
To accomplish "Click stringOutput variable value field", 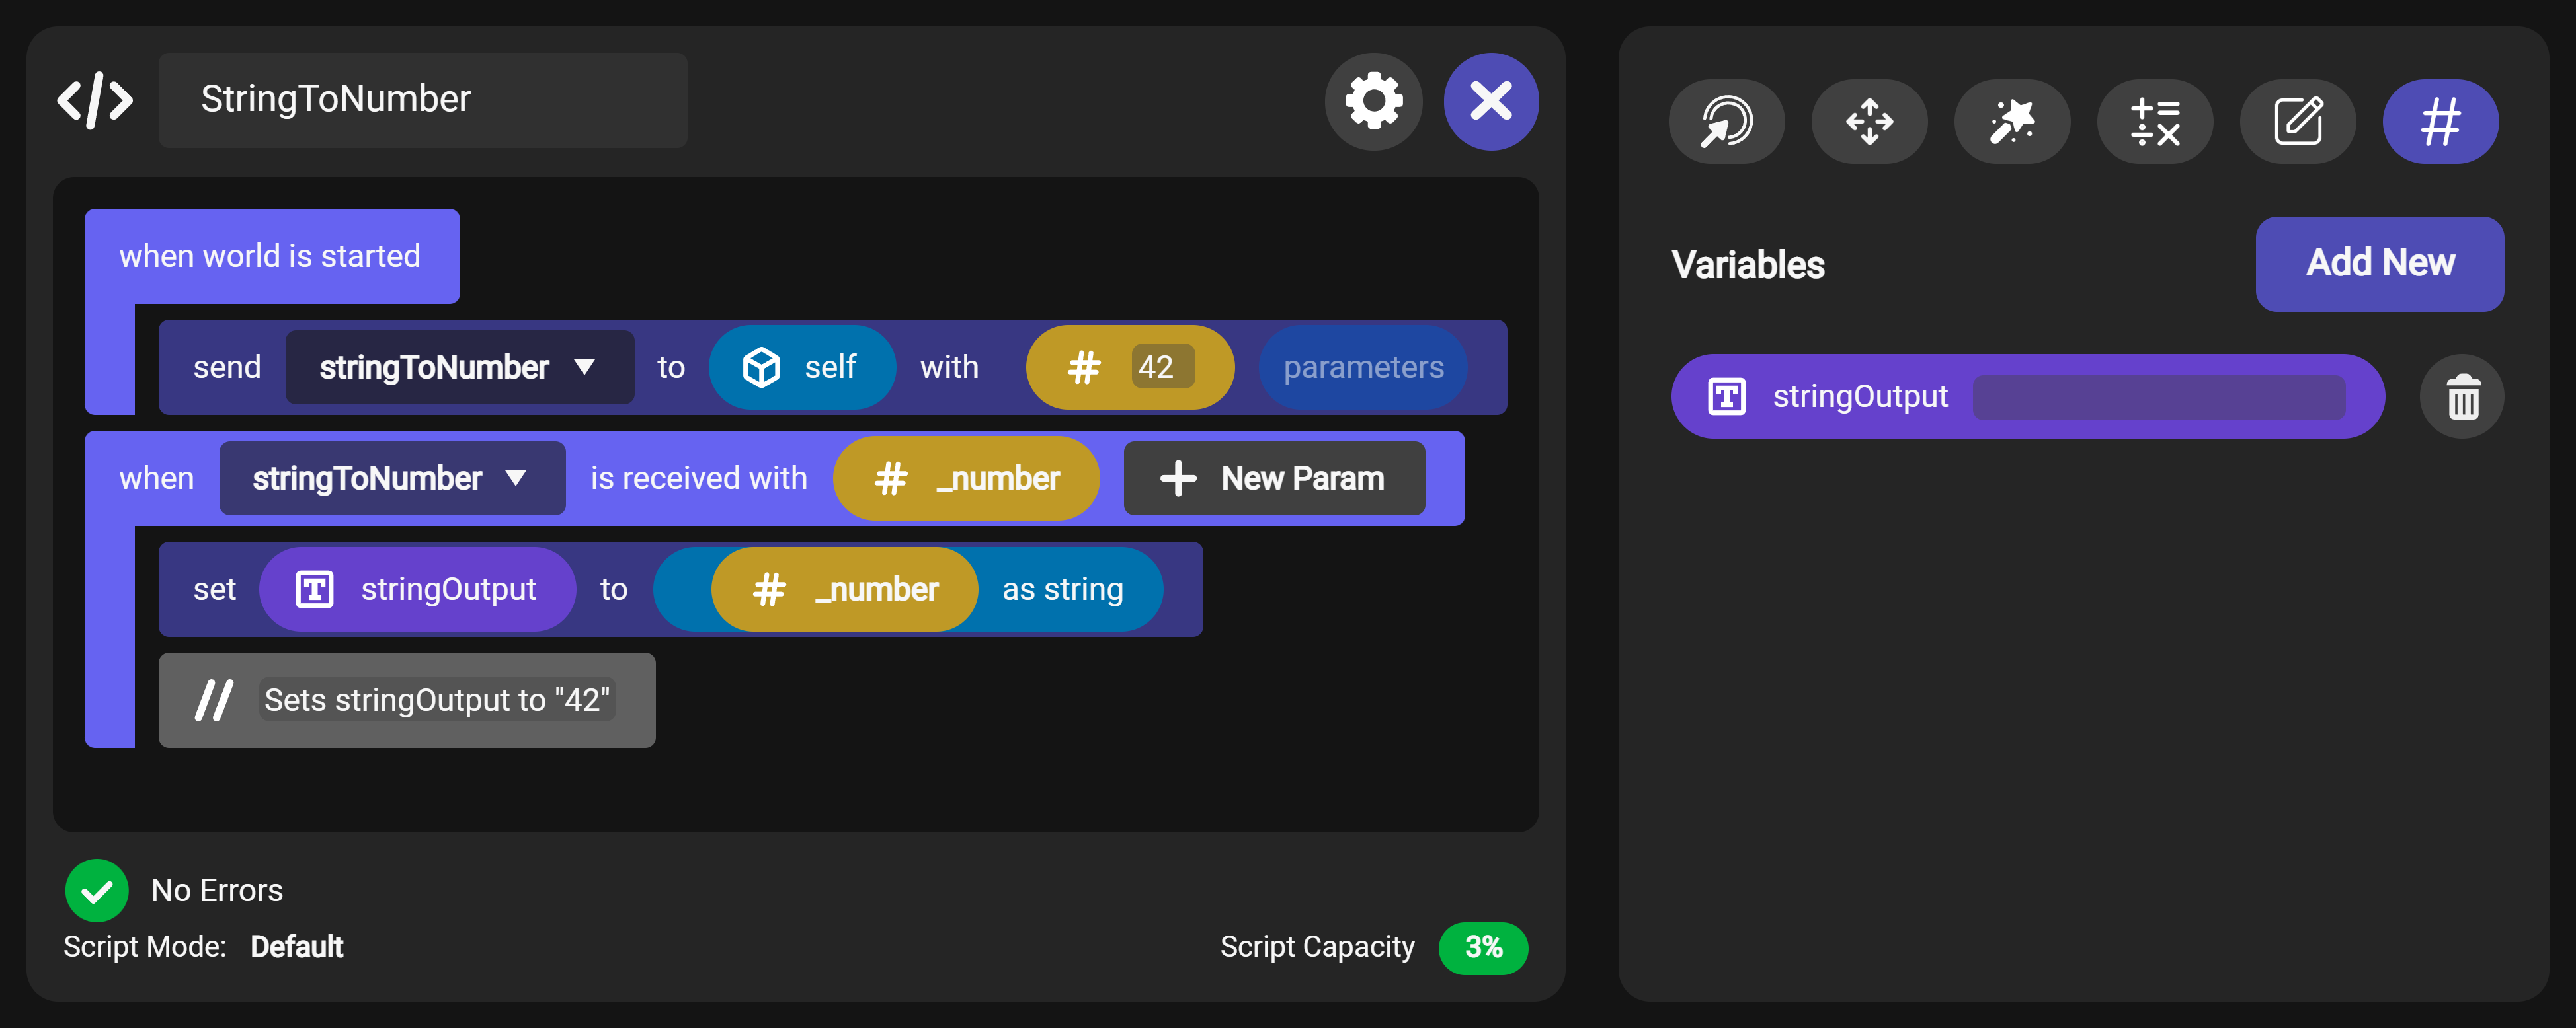I will (2158, 398).
